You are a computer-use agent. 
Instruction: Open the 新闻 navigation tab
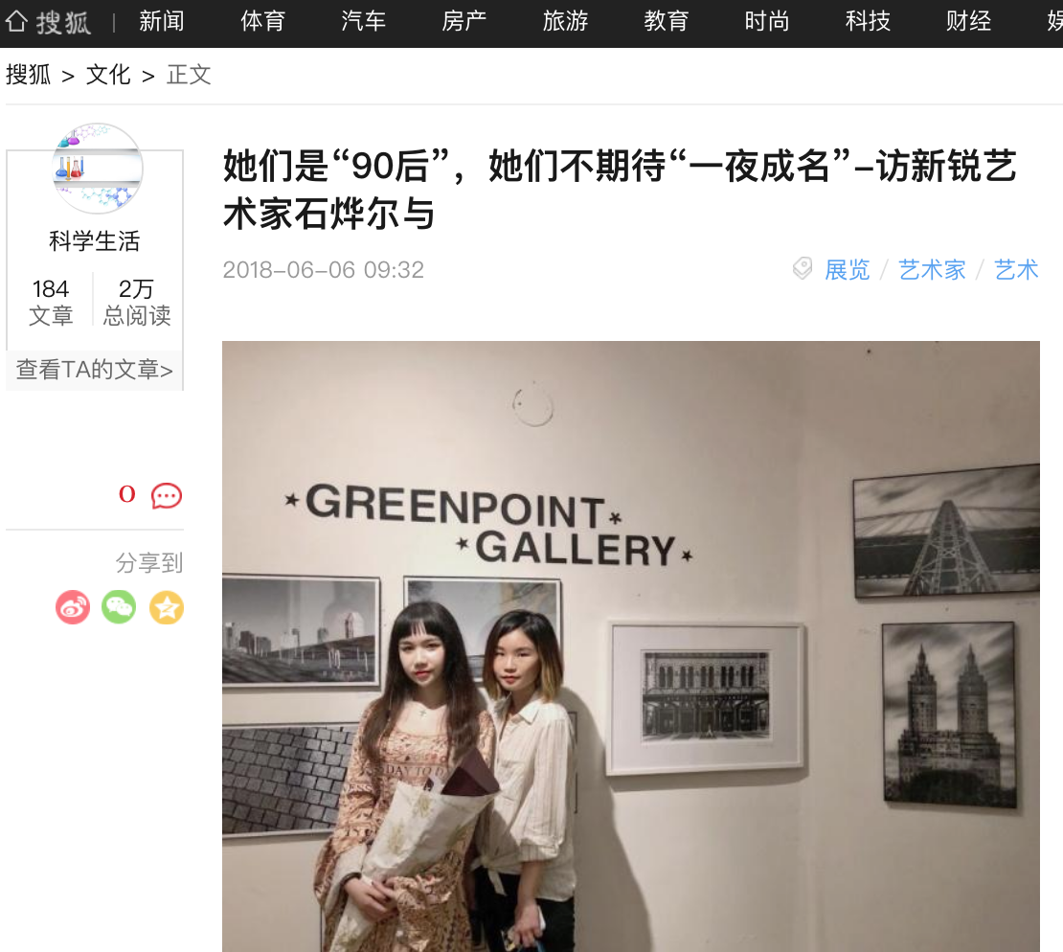click(161, 22)
